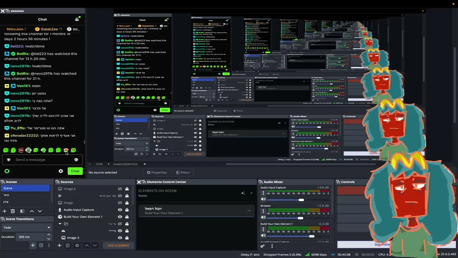This screenshot has width=458, height=258.
Task: Move scene down in the Scenes panel
Action: 40,211
